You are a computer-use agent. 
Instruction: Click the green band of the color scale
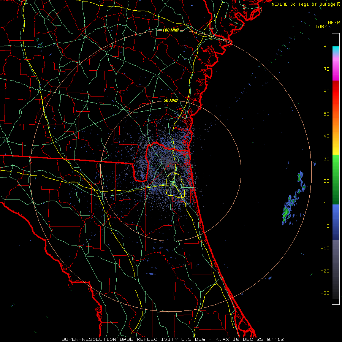(336, 179)
